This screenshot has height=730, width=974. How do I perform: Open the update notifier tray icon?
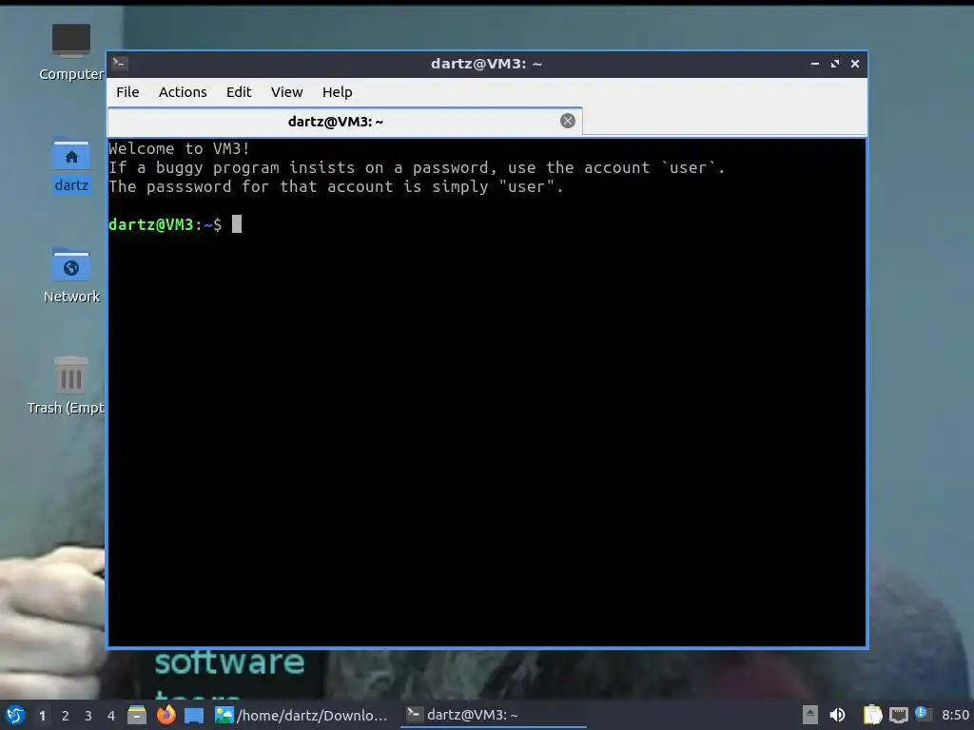coord(923,714)
